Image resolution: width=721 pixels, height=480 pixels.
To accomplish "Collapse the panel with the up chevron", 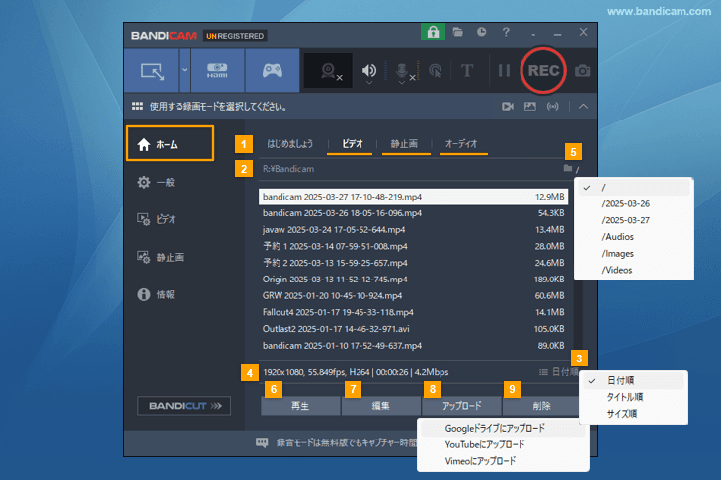I will point(583,107).
